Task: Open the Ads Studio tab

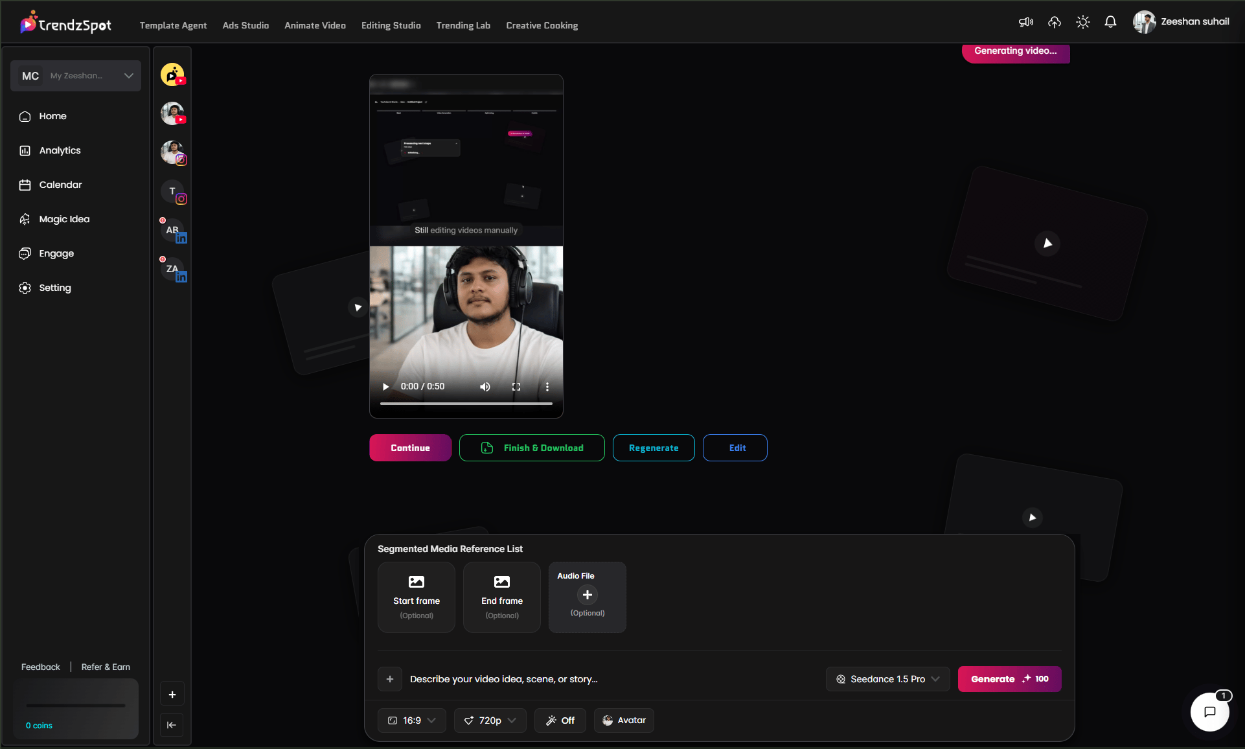Action: click(x=246, y=25)
